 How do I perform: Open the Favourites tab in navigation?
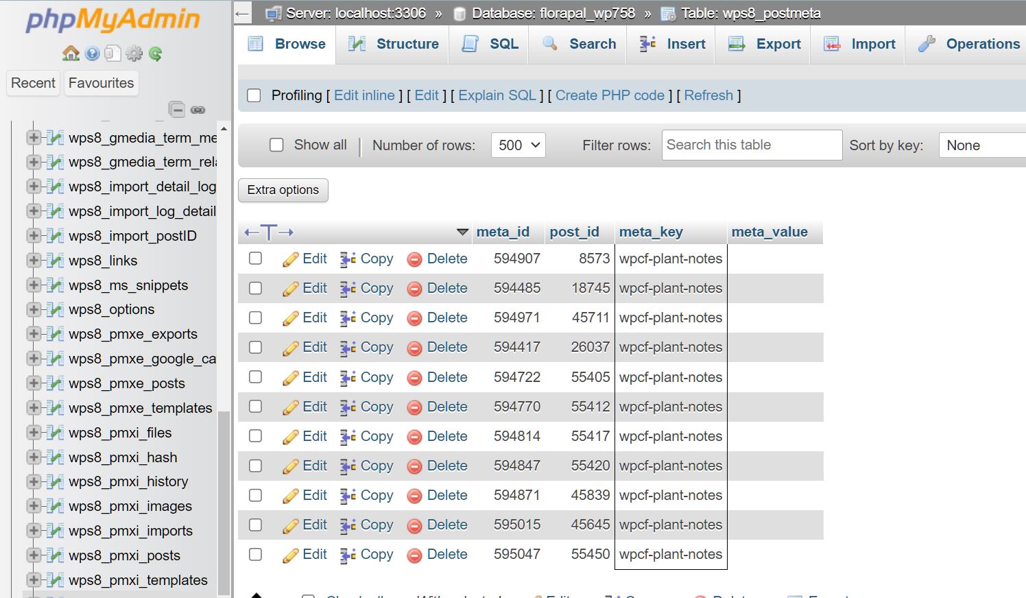point(102,83)
